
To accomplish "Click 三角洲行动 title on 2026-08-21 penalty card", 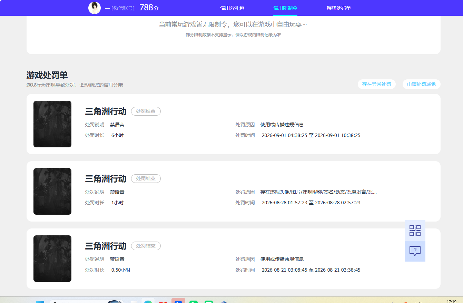I will pyautogui.click(x=106, y=246).
